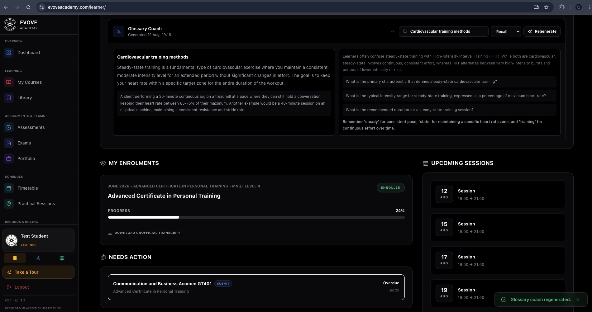Go to Practical Sessions

click(38, 204)
